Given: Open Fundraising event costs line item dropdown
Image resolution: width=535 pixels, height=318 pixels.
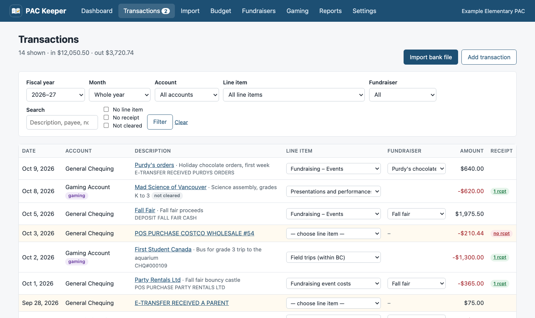Looking at the screenshot, I should click(x=333, y=284).
